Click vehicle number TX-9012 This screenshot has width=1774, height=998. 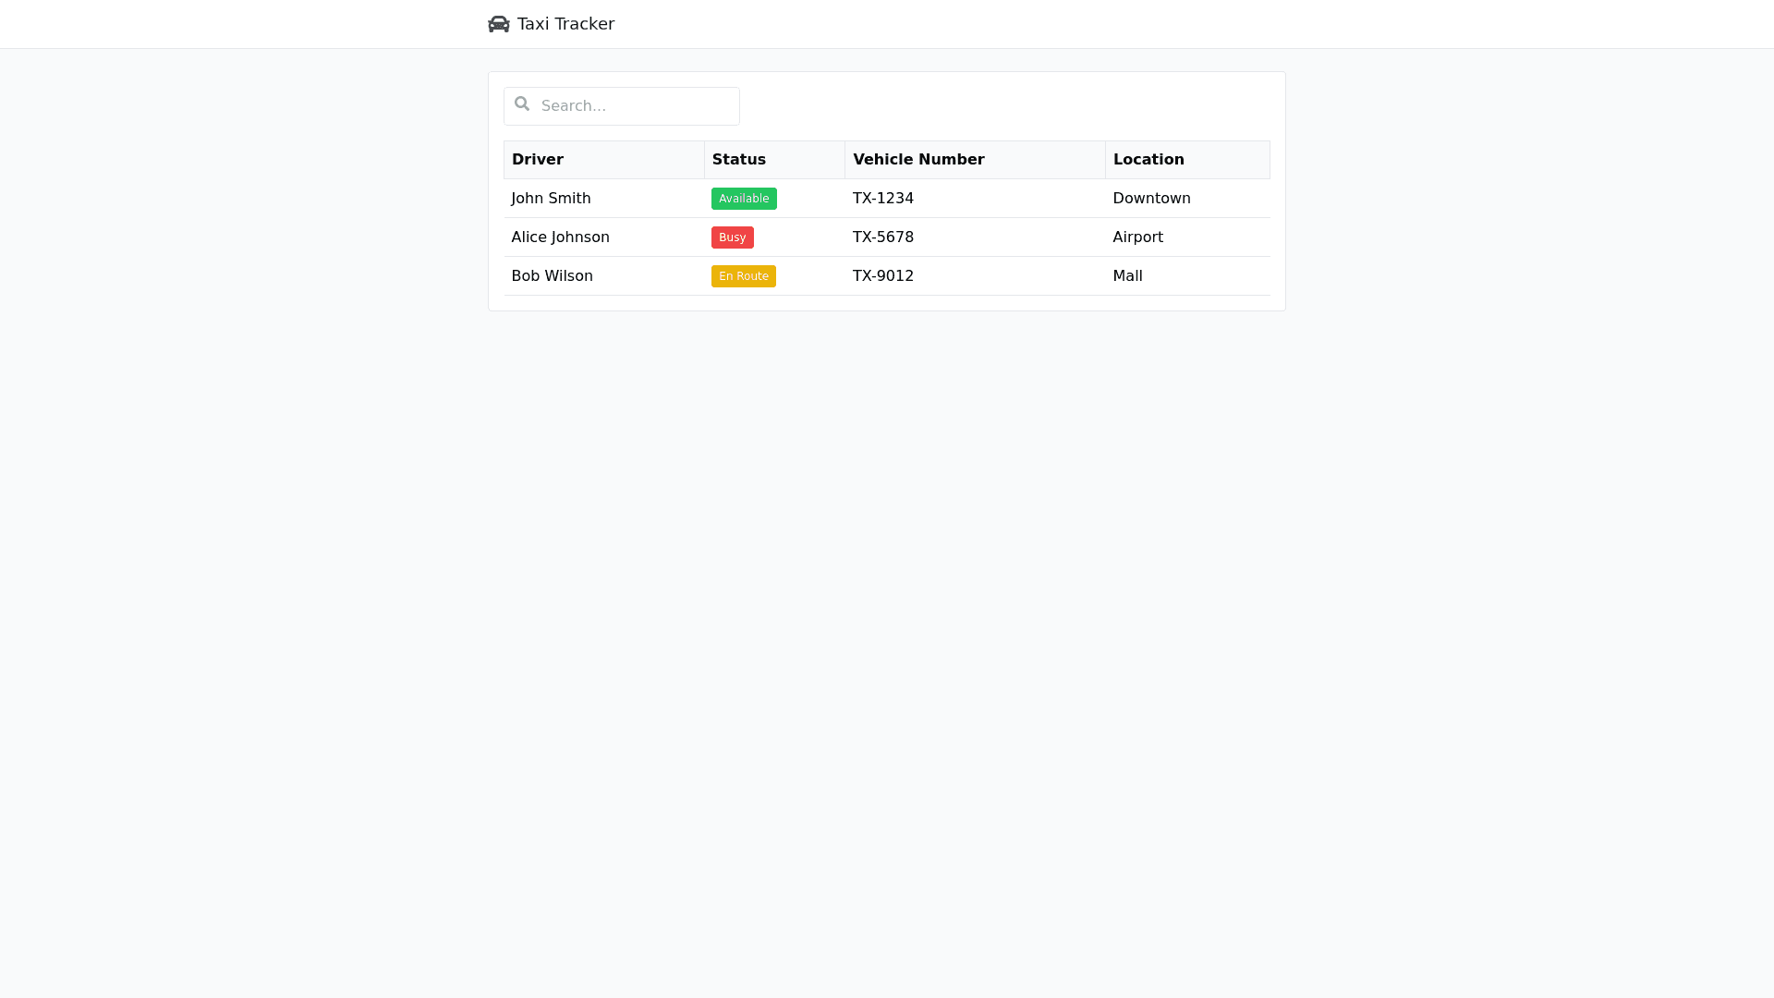(x=882, y=276)
